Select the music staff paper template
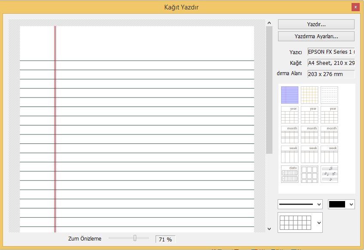The image size is (364, 250). 329,174
